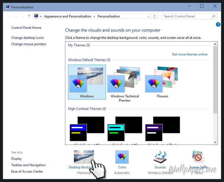Open recent locations dropdown arrow

(23, 16)
